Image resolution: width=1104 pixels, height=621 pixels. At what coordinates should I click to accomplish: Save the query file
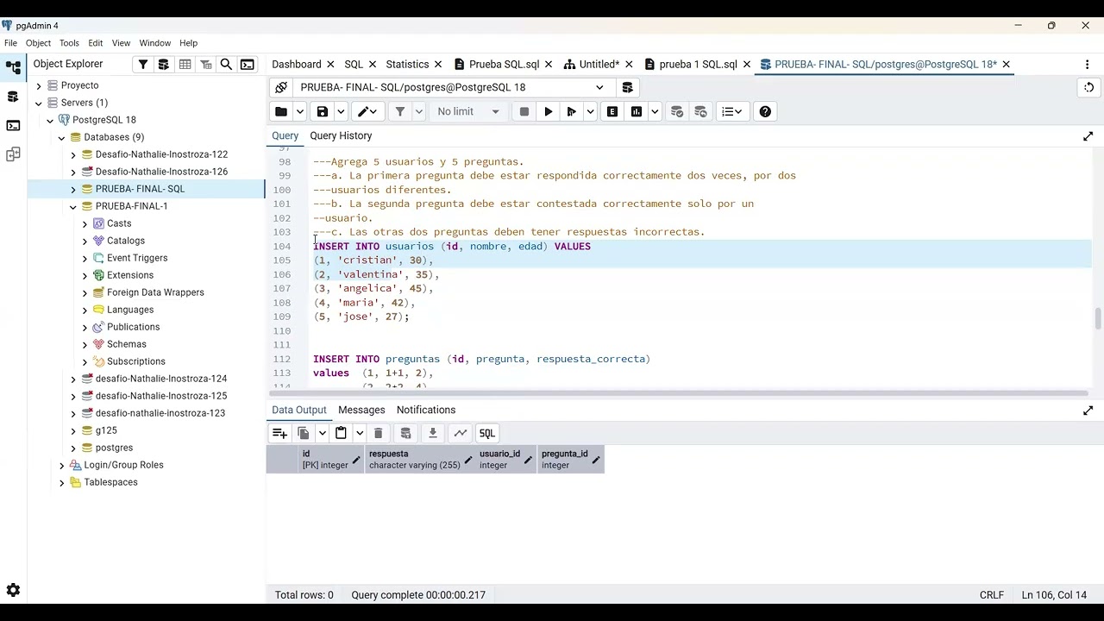(x=323, y=111)
